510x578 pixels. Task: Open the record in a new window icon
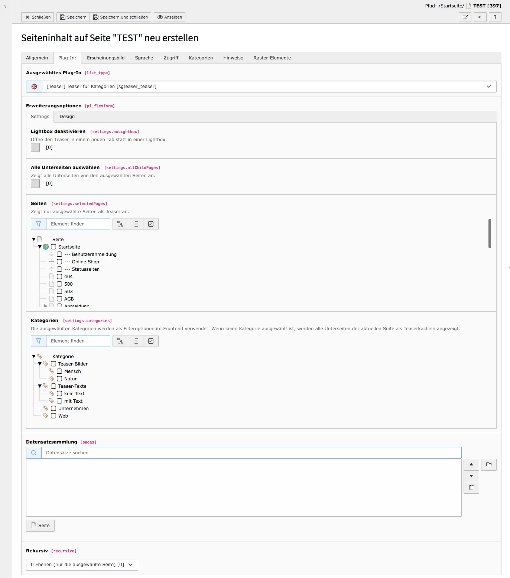(465, 17)
